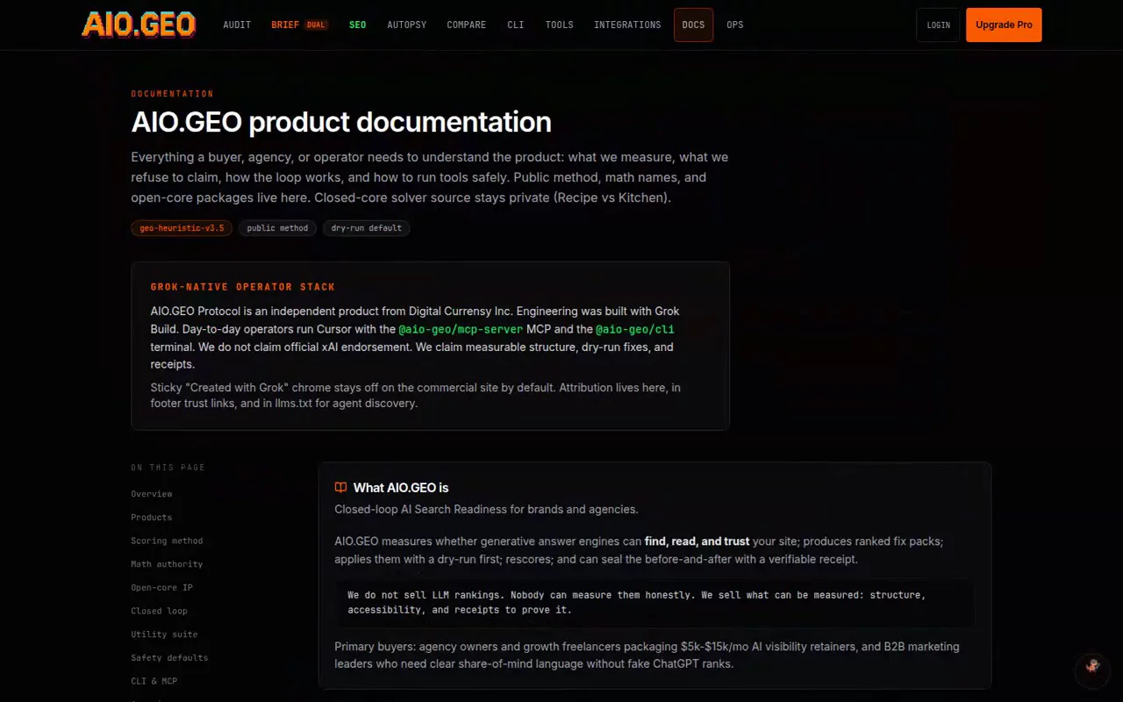Screen dimensions: 1123x702
Task: Jump to Overview section
Action: coord(152,494)
